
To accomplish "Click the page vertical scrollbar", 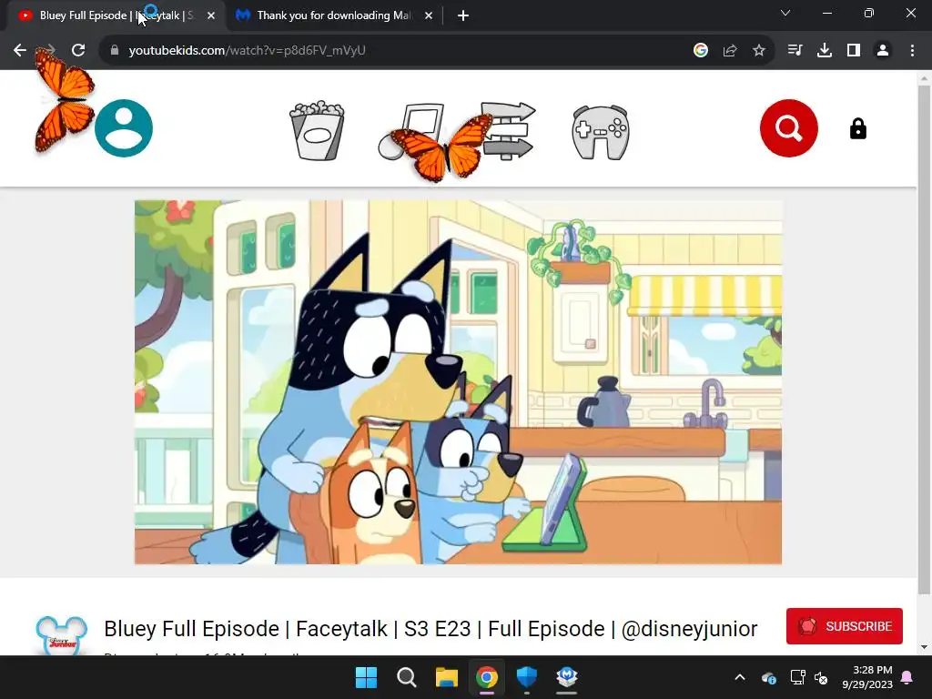I will 924,339.
